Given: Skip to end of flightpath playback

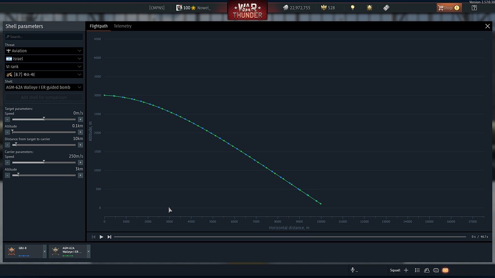Looking at the screenshot, I should tap(109, 236).
